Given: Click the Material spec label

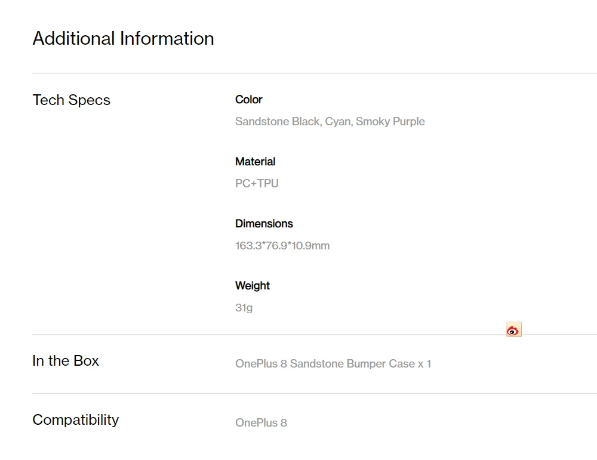Looking at the screenshot, I should (255, 162).
